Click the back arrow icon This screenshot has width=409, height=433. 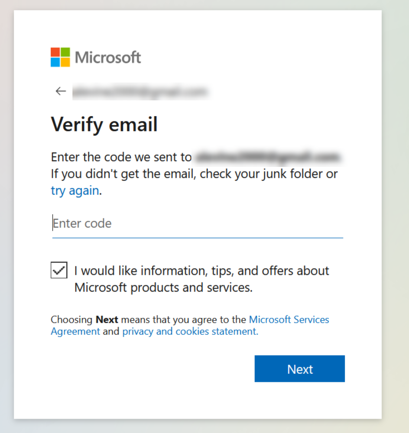tap(61, 91)
